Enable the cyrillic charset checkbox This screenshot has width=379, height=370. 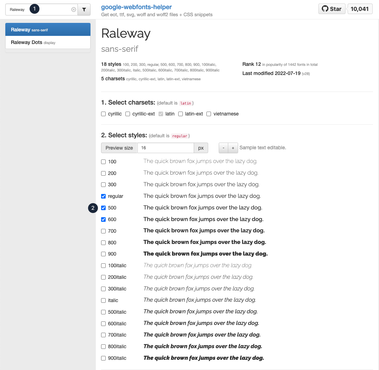tap(104, 114)
